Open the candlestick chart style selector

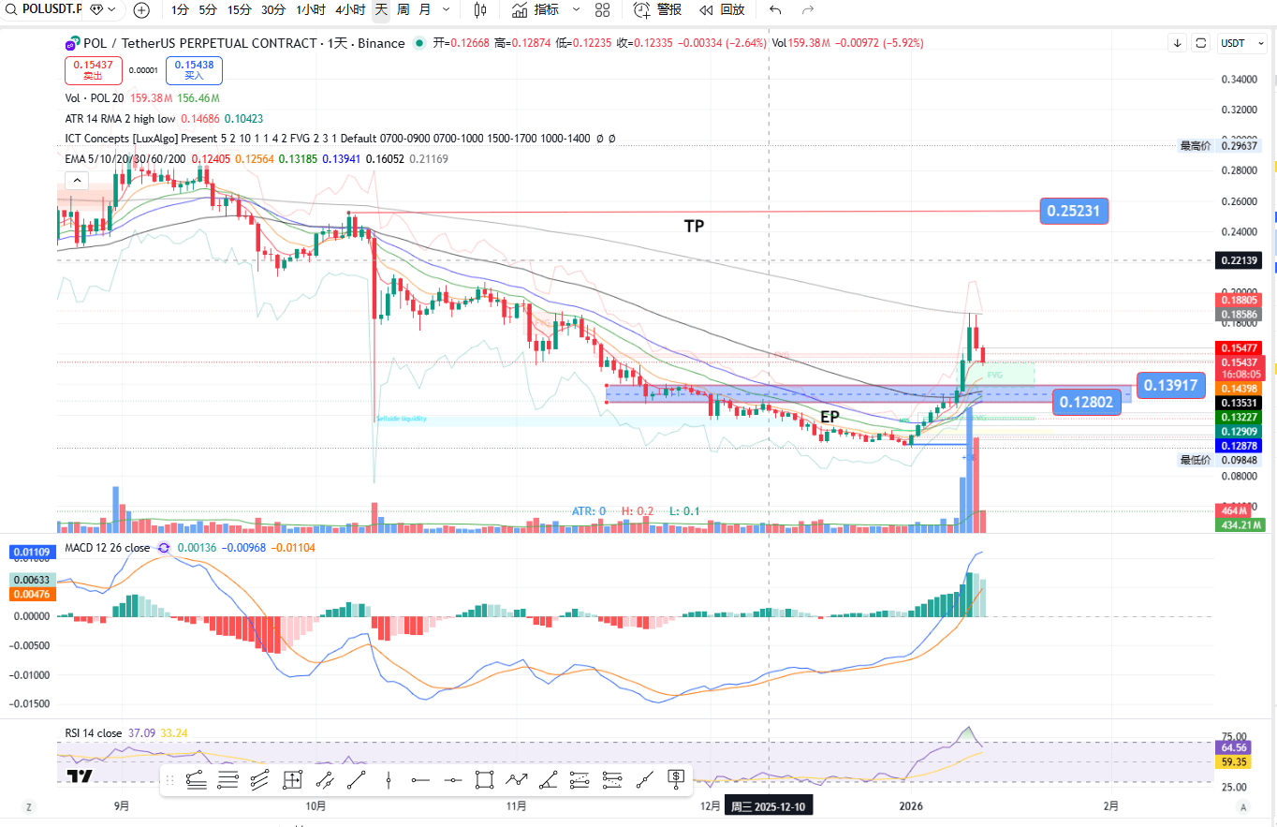480,10
